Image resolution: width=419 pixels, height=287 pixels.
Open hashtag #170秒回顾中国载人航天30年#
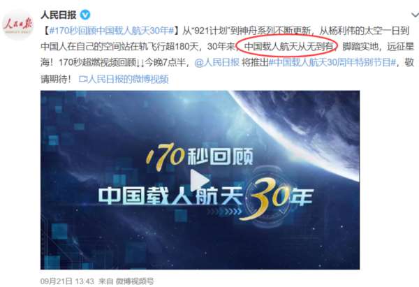pyautogui.click(x=112, y=31)
